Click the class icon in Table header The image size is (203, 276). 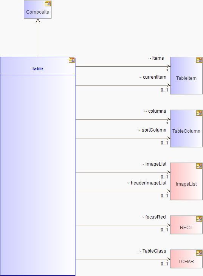tap(72, 60)
